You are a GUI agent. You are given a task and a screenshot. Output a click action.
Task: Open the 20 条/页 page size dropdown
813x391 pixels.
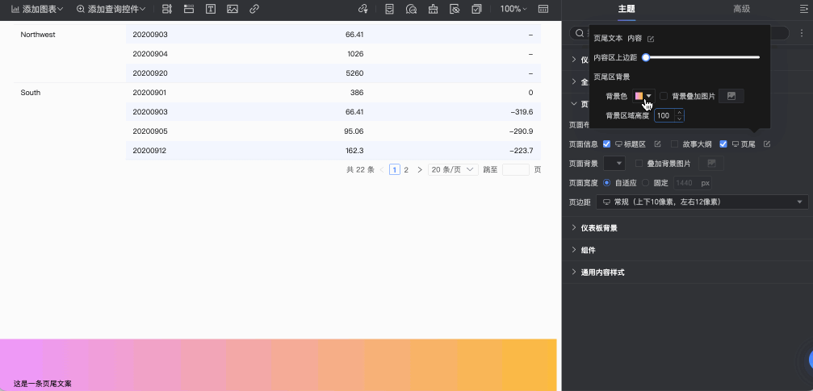(x=453, y=170)
